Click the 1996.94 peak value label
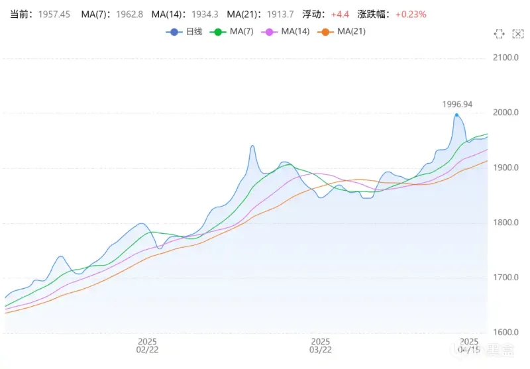This screenshot has width=530, height=369. [x=457, y=104]
